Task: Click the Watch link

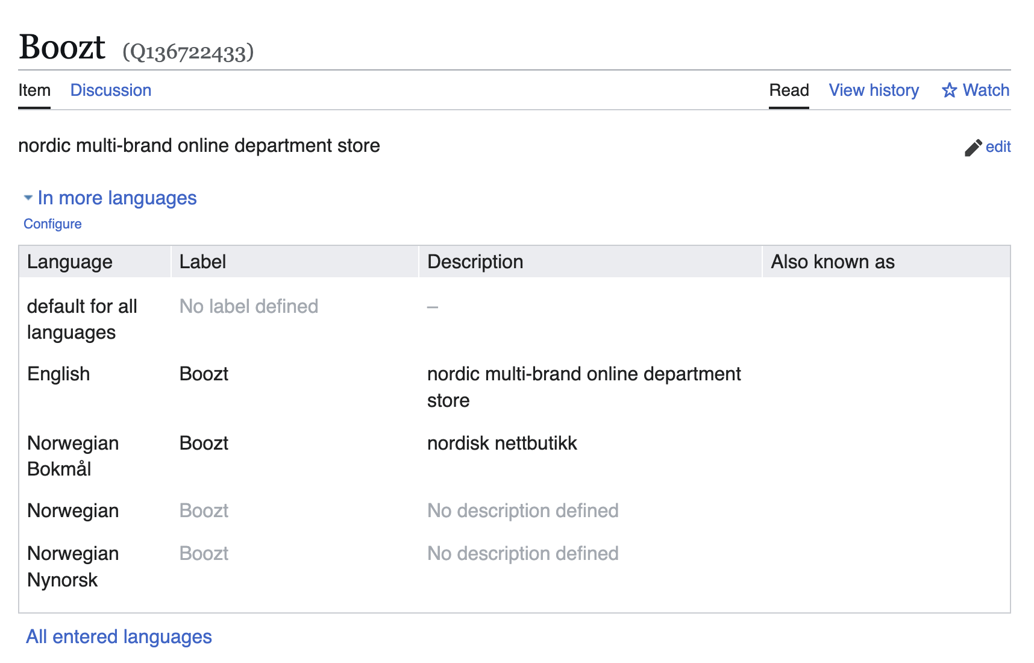Action: coord(986,90)
